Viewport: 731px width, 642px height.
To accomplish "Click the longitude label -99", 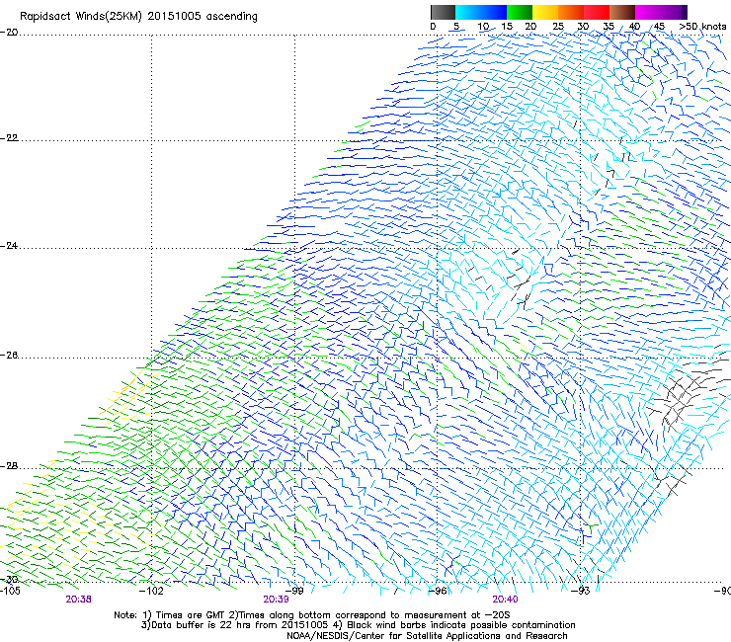I will point(294,591).
